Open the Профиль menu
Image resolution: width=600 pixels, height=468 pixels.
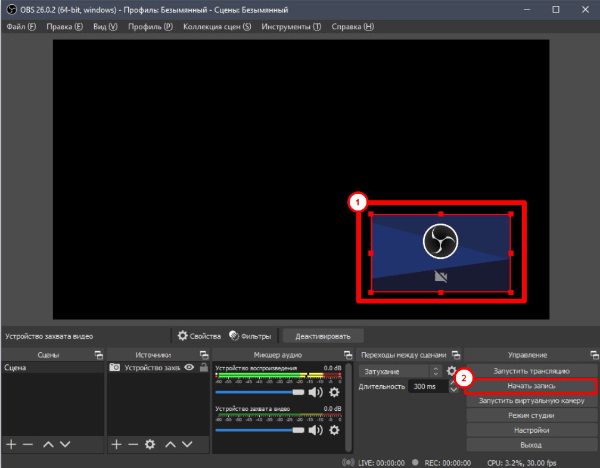coord(150,27)
